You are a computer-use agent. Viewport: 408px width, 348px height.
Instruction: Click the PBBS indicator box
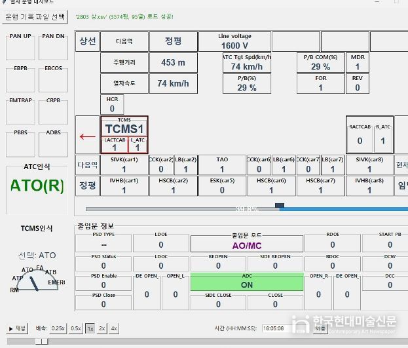20,144
